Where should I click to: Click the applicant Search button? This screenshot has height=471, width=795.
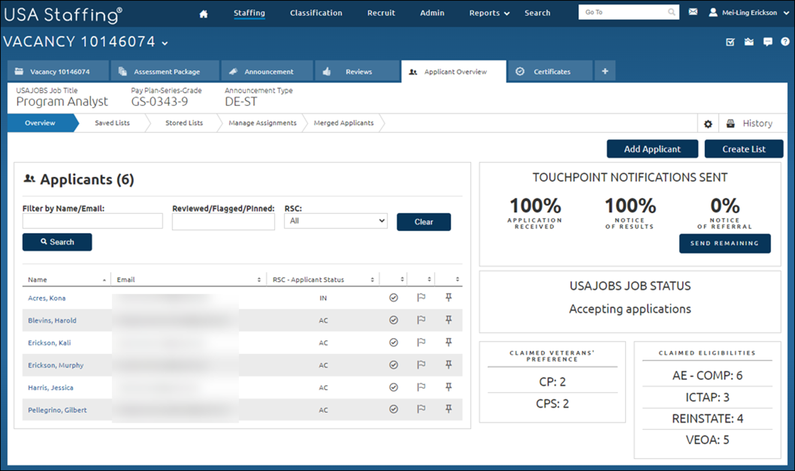pyautogui.click(x=57, y=242)
